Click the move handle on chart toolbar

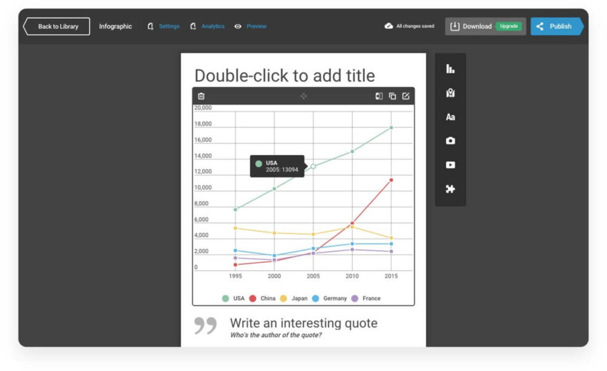303,96
